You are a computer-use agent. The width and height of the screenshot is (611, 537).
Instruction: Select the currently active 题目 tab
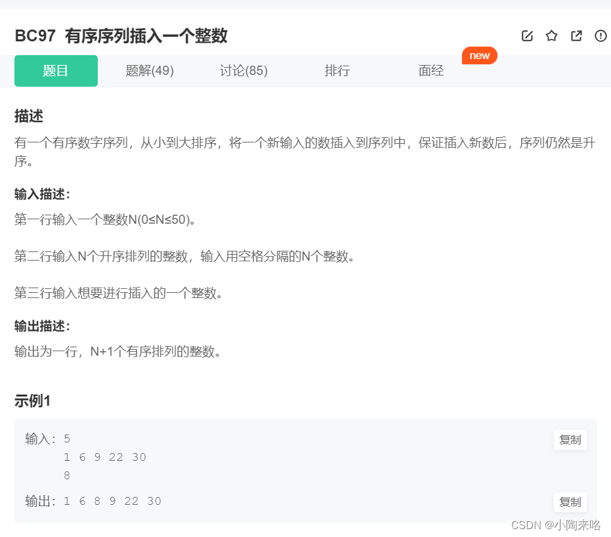pyautogui.click(x=56, y=71)
